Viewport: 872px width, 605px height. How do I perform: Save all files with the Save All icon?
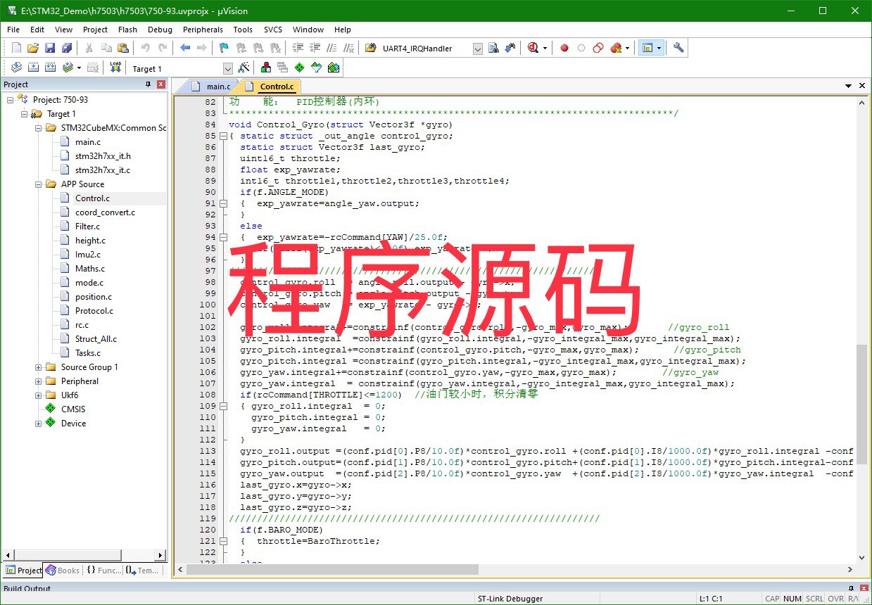[x=67, y=48]
